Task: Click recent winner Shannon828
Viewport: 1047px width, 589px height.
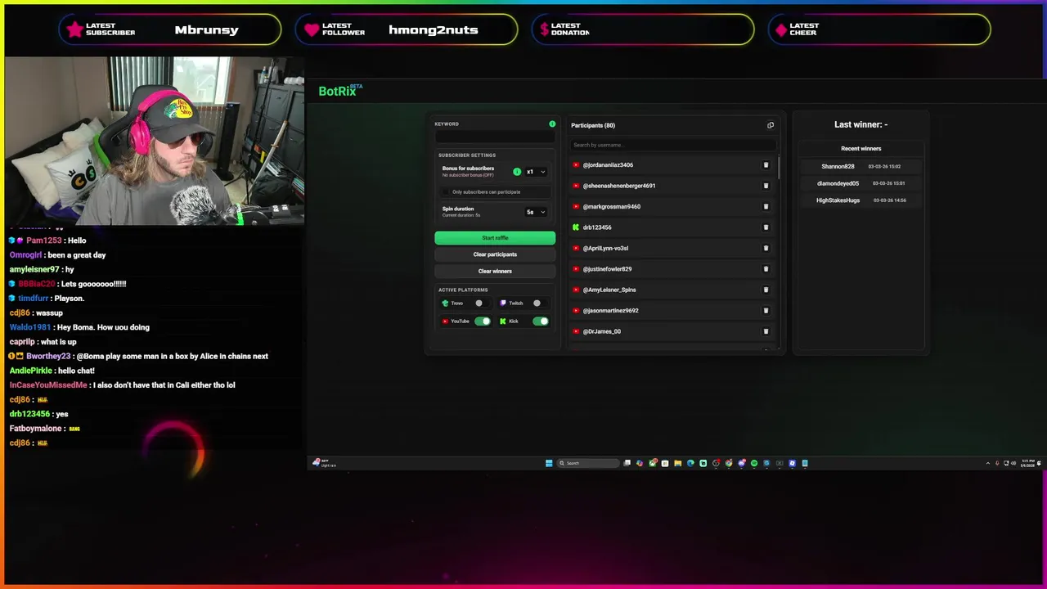Action: 838,166
